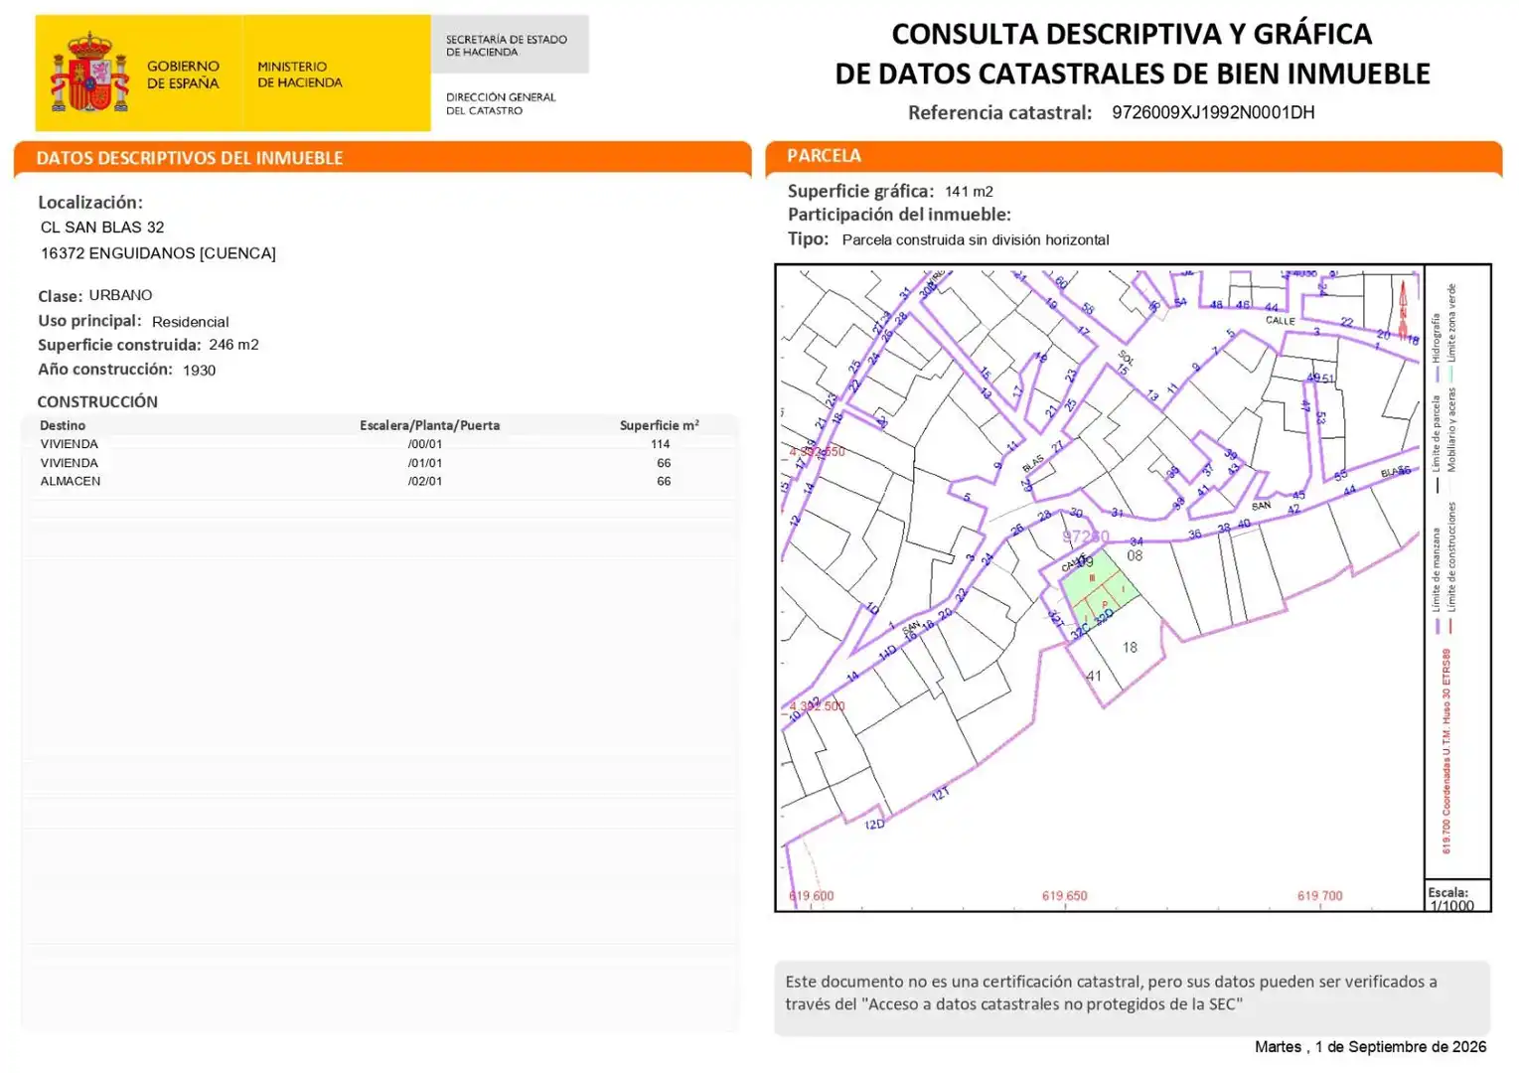Click 'Participación del inmueble:' label
The image size is (1519, 1073).
coord(899,215)
